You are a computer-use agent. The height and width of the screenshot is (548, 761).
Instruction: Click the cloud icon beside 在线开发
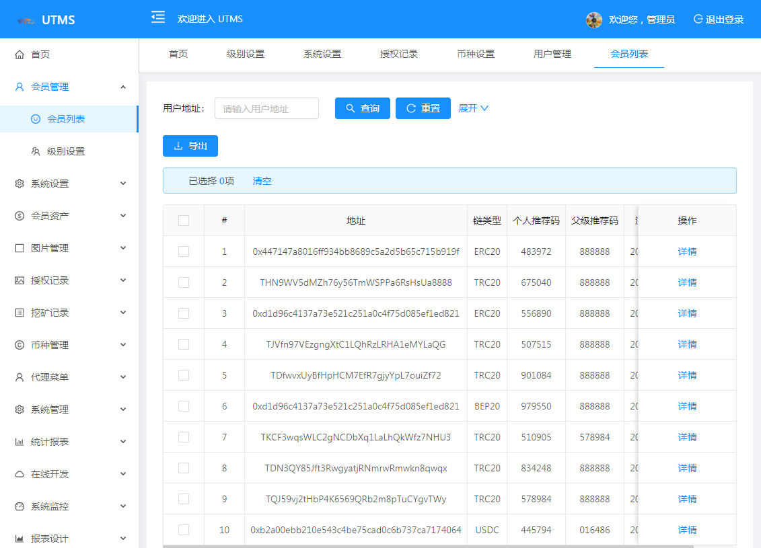[x=20, y=474]
